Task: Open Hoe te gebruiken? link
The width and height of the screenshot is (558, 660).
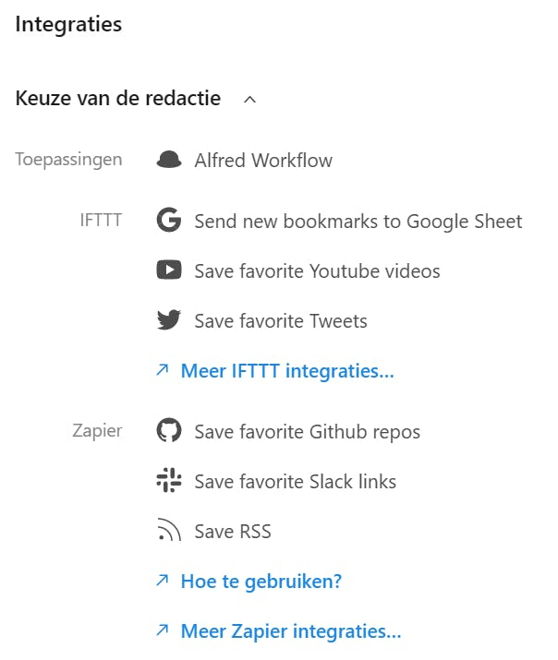Action: [261, 582]
